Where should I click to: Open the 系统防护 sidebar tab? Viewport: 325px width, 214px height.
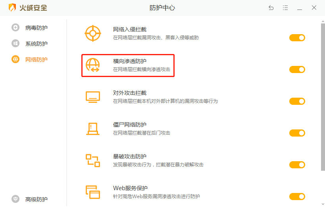click(36, 44)
